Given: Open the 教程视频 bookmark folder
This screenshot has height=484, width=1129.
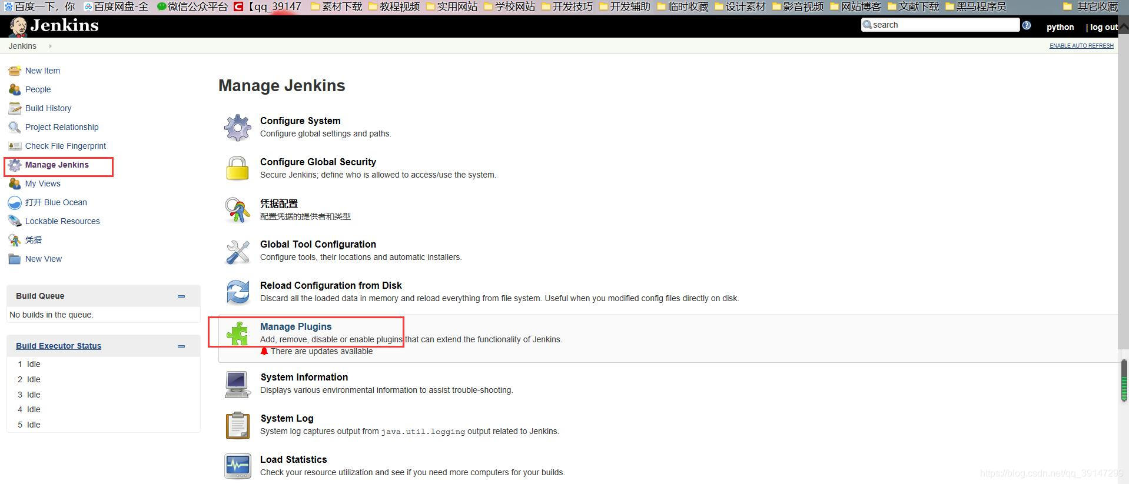Looking at the screenshot, I should [394, 6].
